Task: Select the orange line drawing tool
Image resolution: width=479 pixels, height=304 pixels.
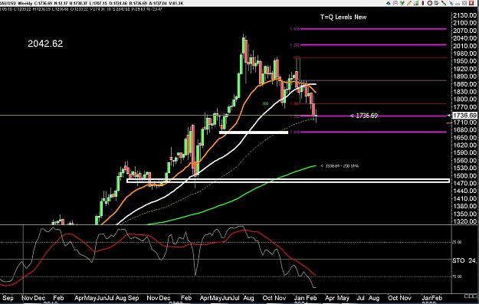Action: coord(409,3)
